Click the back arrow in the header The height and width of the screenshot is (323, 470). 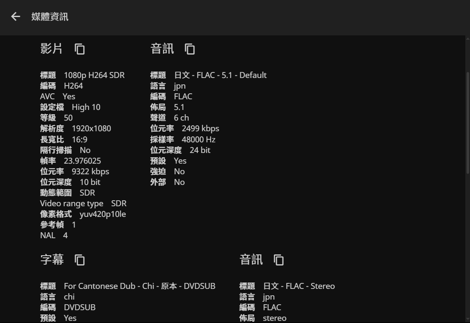[x=16, y=17]
